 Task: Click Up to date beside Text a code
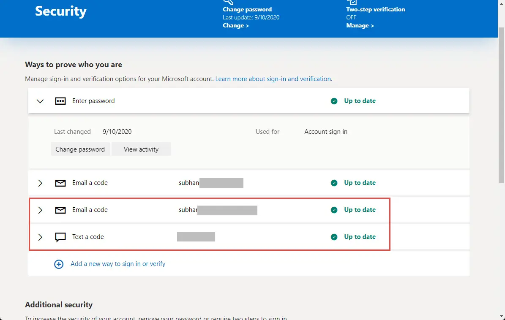pyautogui.click(x=360, y=237)
